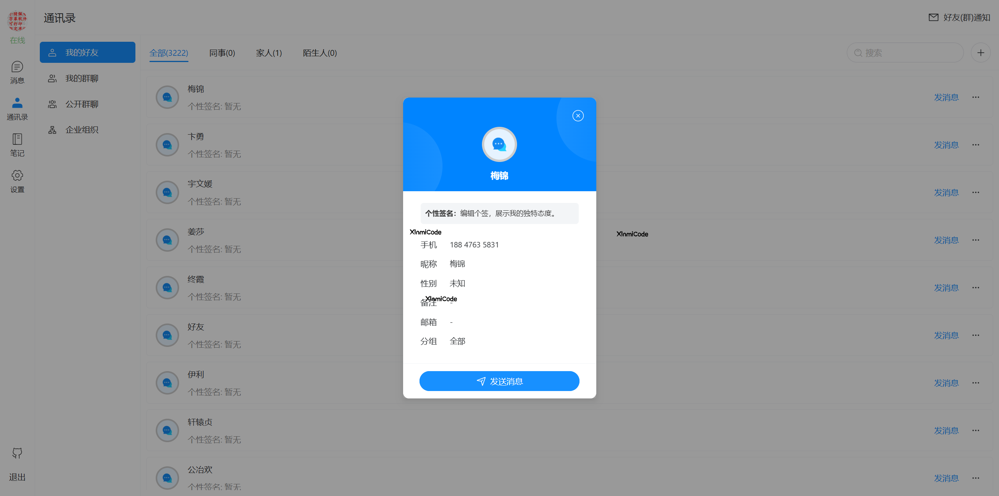Click the 搜索 search field

click(905, 52)
